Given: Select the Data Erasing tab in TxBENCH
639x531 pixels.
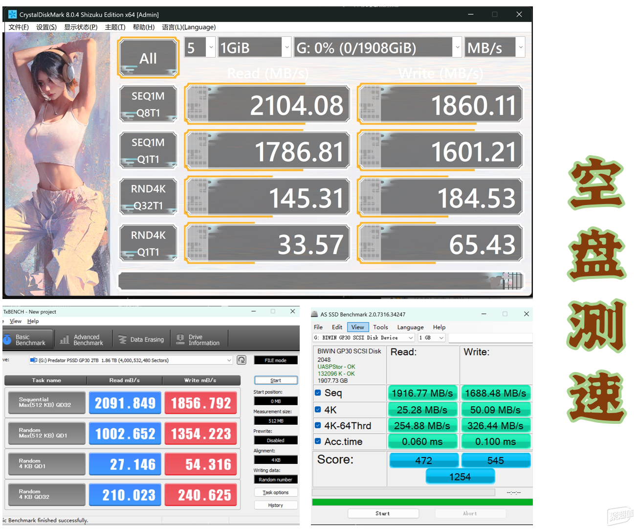Looking at the screenshot, I should pyautogui.click(x=141, y=340).
